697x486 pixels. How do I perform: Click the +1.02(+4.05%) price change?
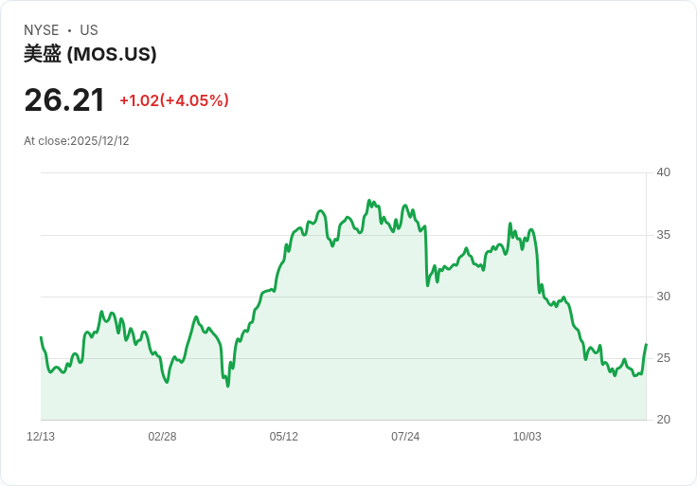(x=174, y=100)
